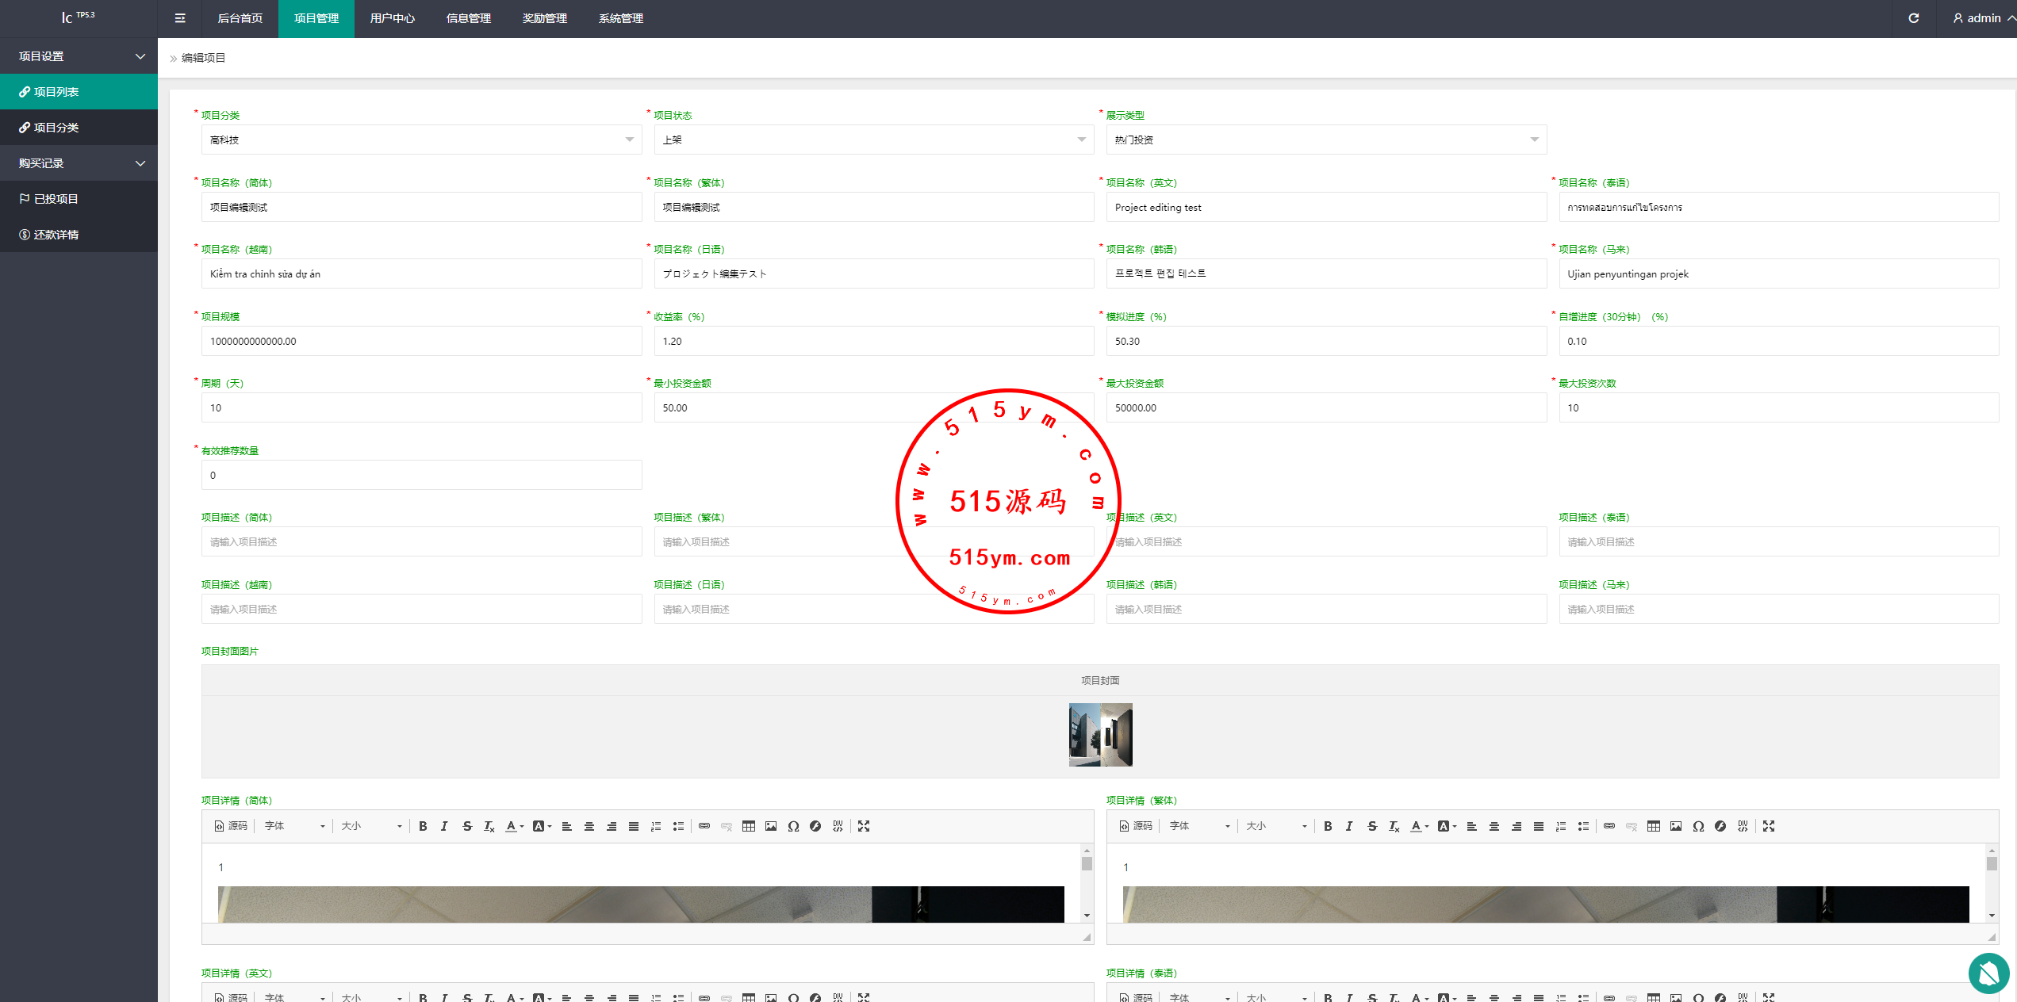
Task: Toggle 源码 source mode in the 项目详情(简体) editor
Action: pos(231,826)
